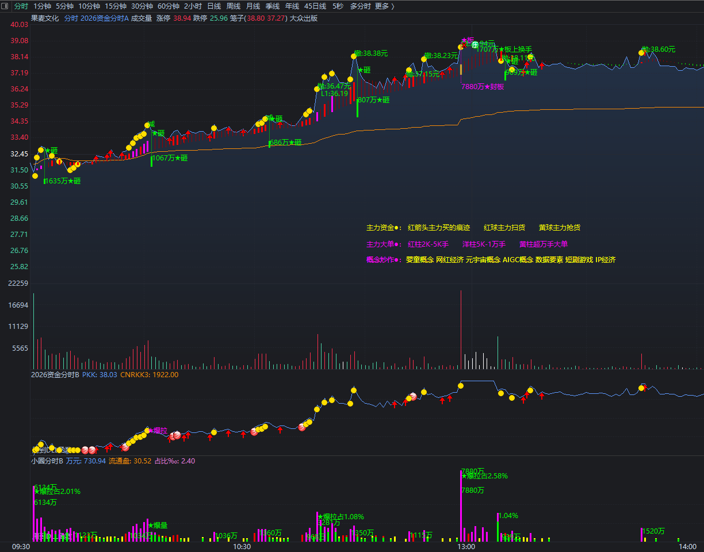Click the 小圆分时B sub-indicator title
The width and height of the screenshot is (704, 552).
pos(47,461)
